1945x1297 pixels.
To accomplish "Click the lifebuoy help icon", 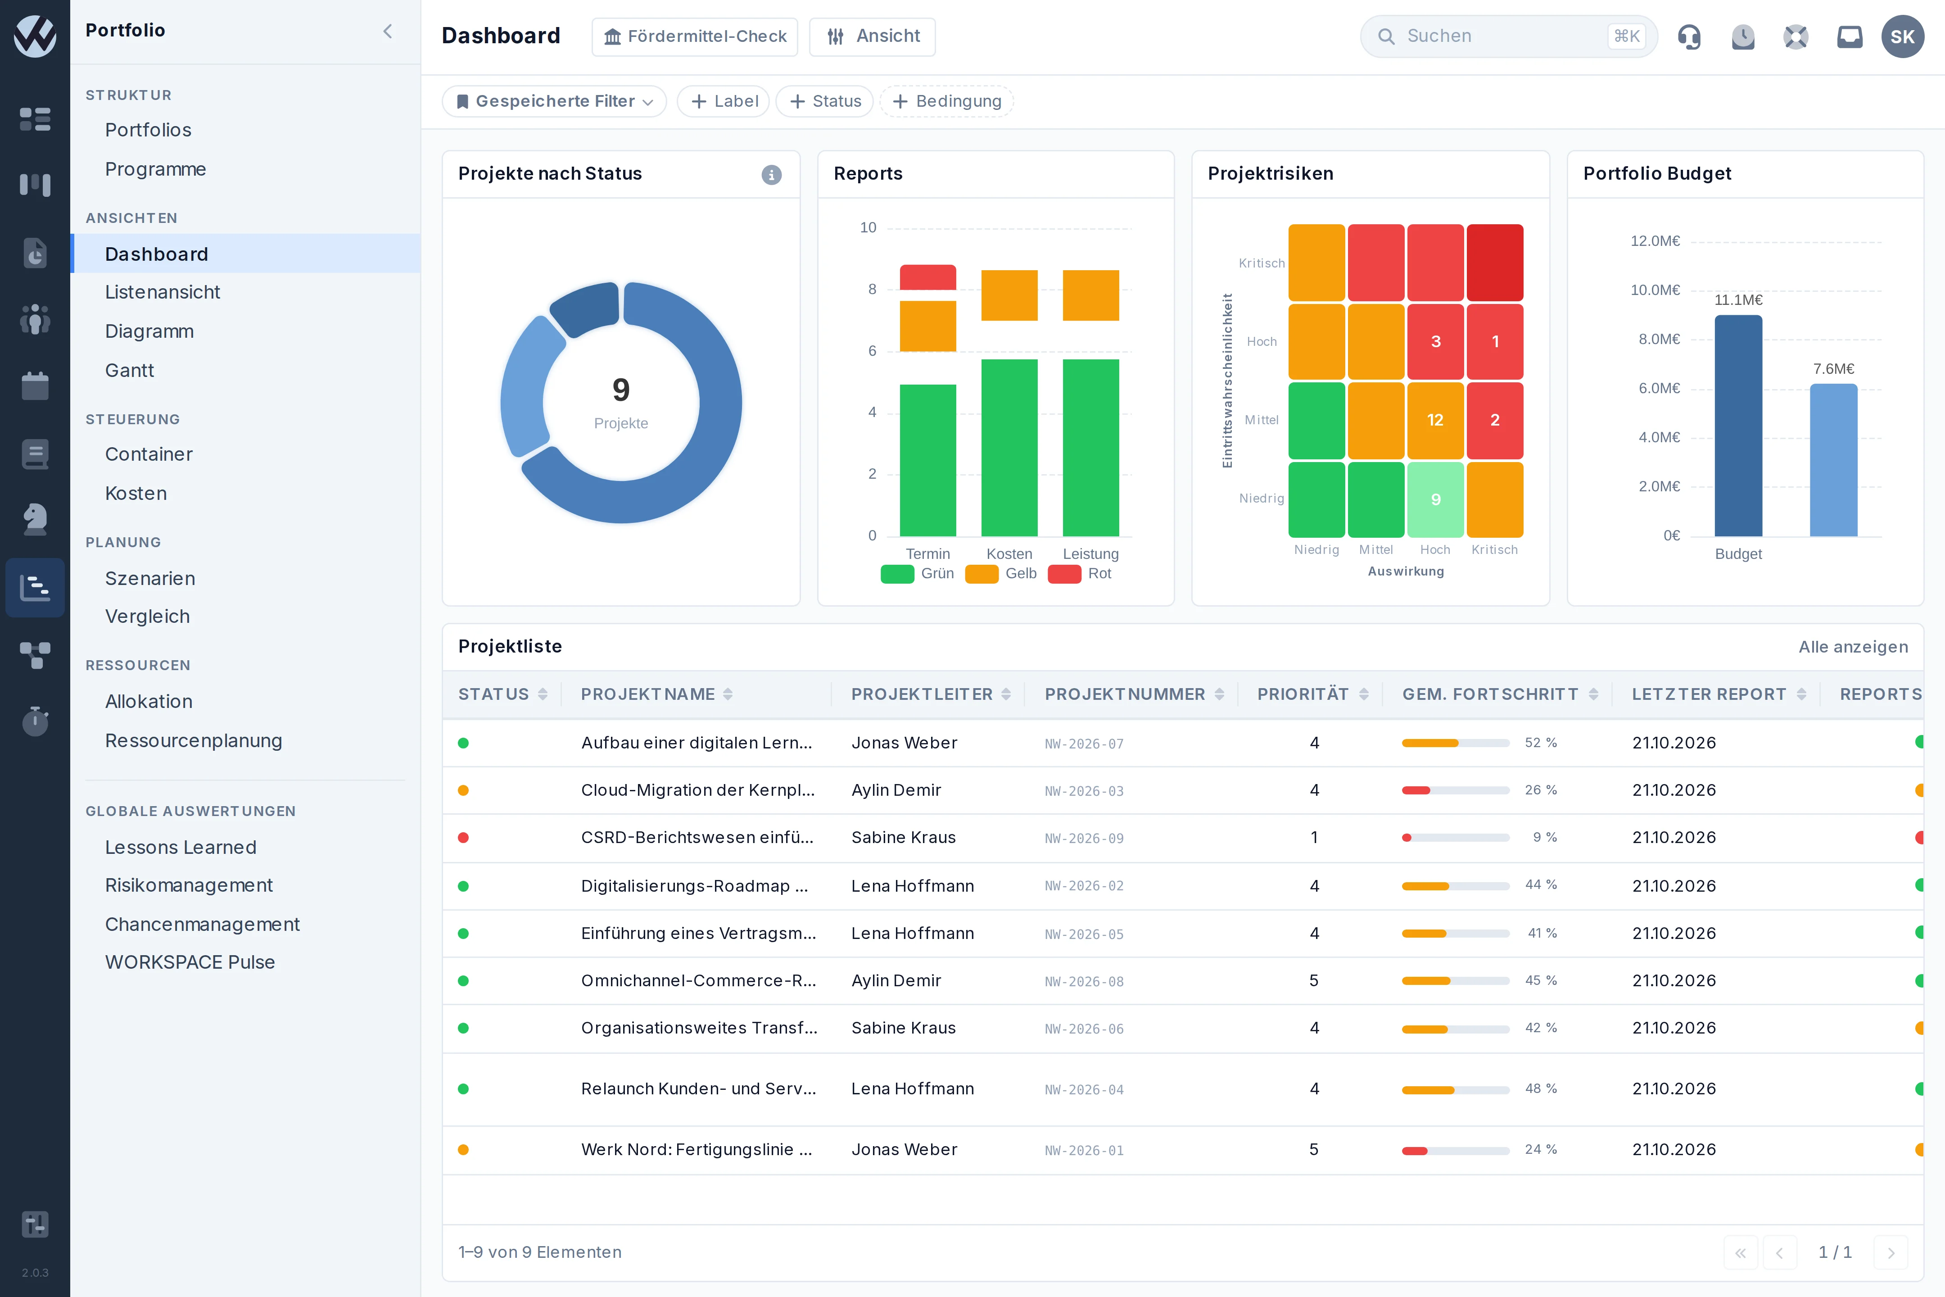I will [x=1796, y=36].
